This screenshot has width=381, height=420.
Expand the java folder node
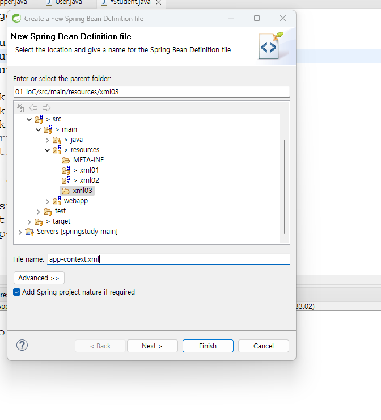click(x=48, y=140)
